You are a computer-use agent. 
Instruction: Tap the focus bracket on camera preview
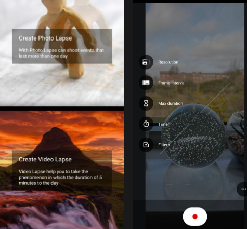178,172
